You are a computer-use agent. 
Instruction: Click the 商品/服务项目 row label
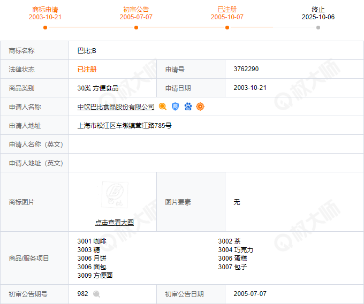coord(29,259)
